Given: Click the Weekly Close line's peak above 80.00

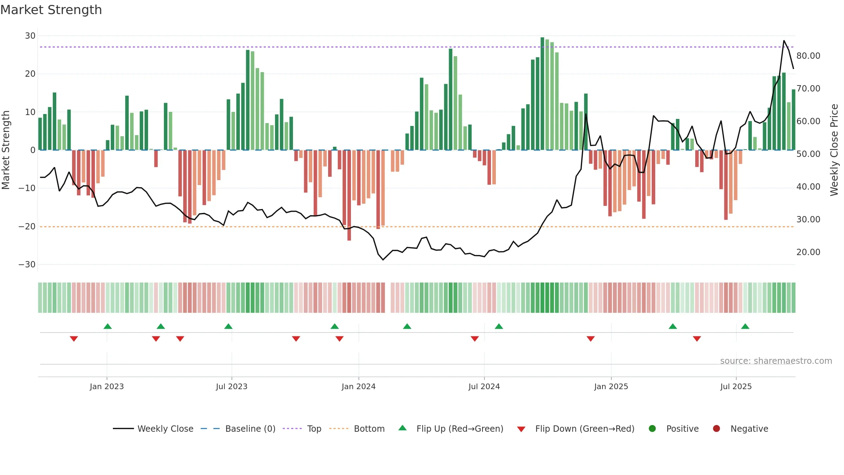Looking at the screenshot, I should tap(784, 41).
